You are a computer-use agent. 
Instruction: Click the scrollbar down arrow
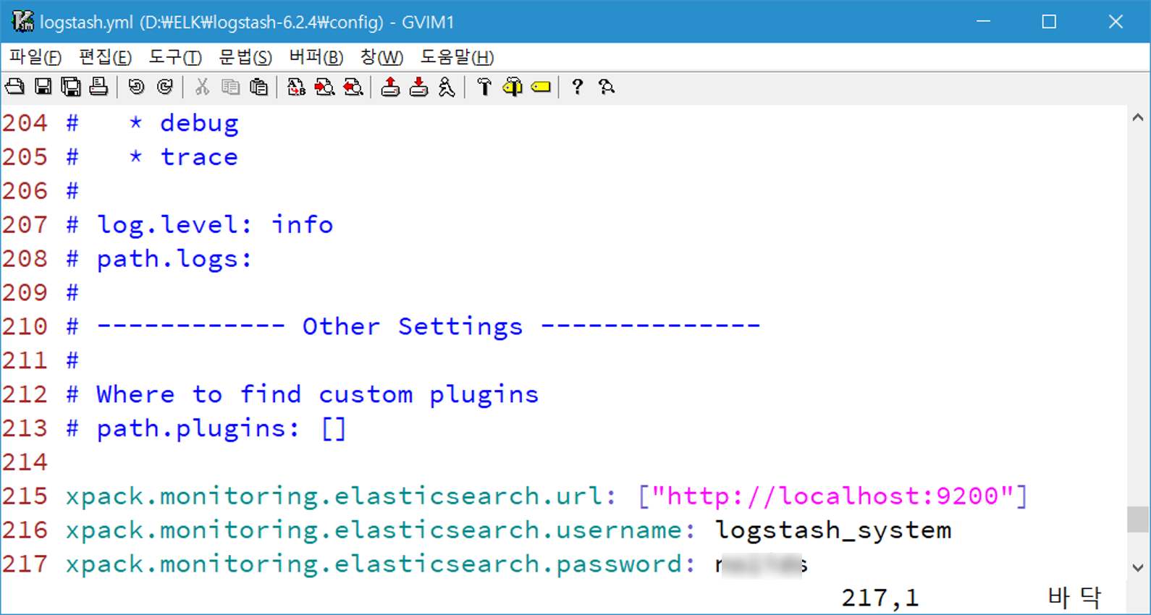coord(1138,568)
